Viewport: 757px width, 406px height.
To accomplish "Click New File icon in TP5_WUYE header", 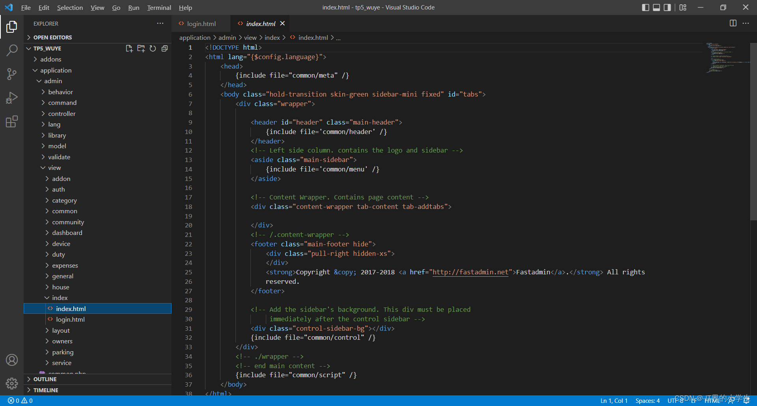I will pos(129,48).
